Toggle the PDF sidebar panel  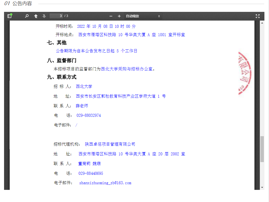(10, 16)
